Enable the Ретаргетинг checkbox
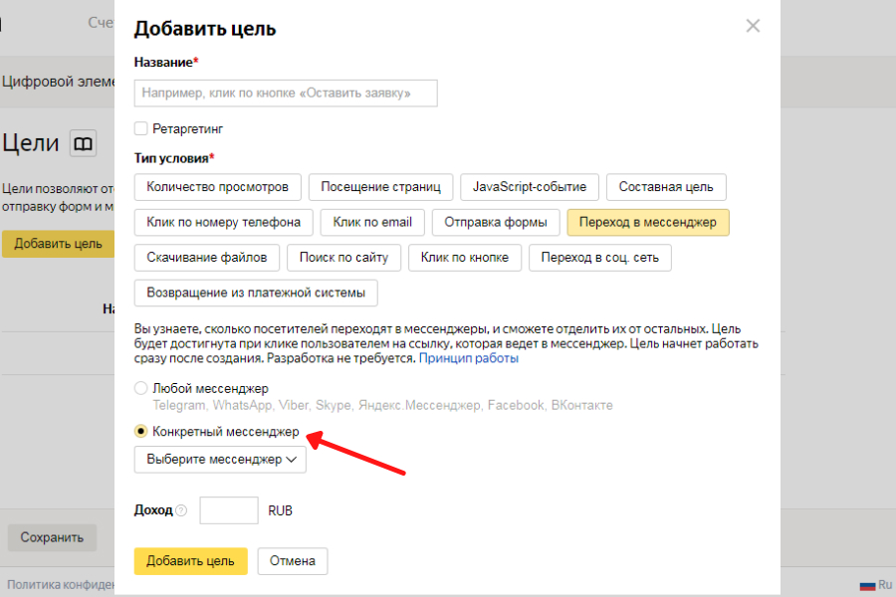Viewport: 896px width, 597px height. tap(141, 128)
